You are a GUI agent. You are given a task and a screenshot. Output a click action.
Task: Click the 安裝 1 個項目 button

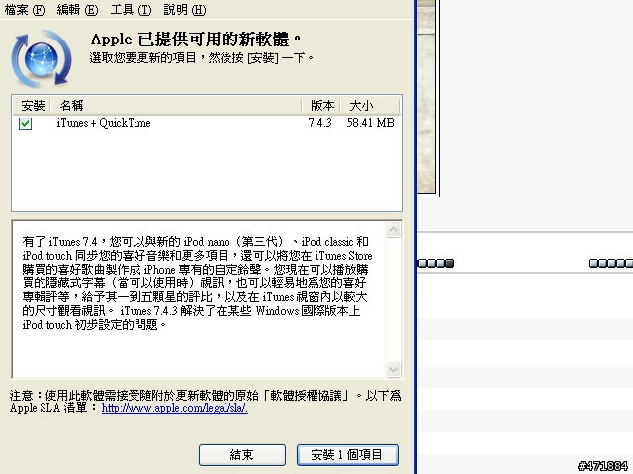347,455
